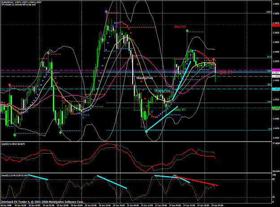Click the 1.5605 value on the price scale
Image resolution: width=280 pixels, height=207 pixels.
276,42
